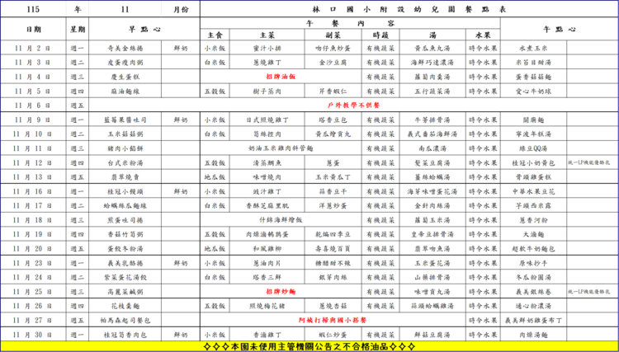Screen dimensions: 619x352
Task: Select the 主食 subheader
Action: click(x=215, y=35)
